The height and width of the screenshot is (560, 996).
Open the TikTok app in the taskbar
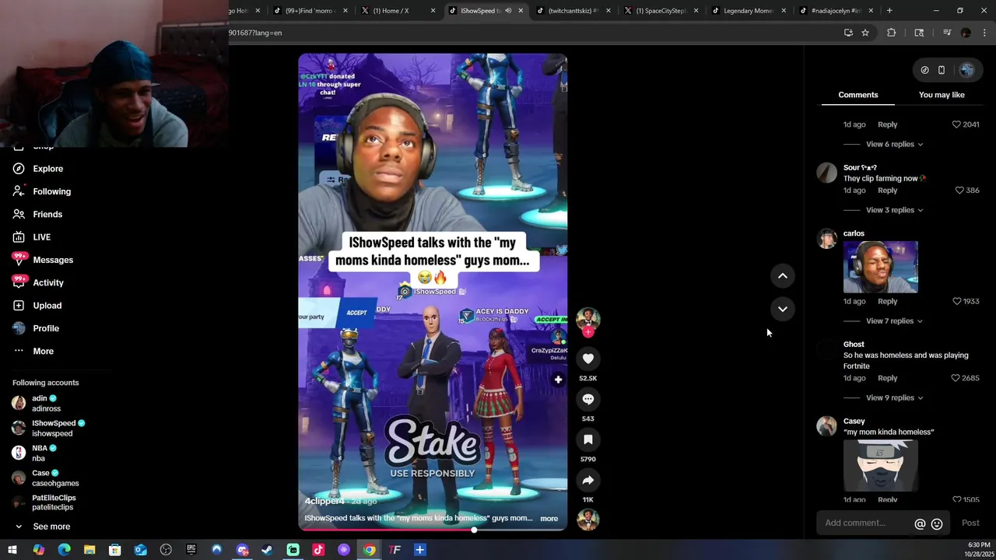318,550
